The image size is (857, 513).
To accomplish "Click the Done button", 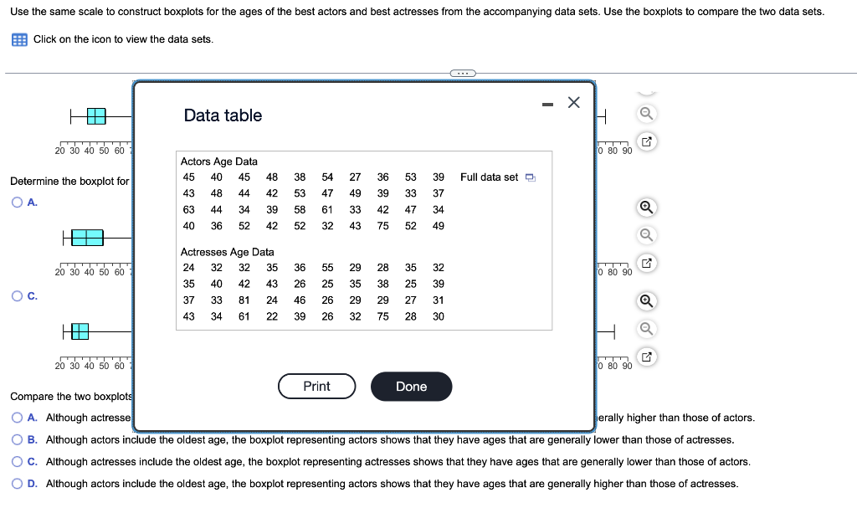I will coord(411,386).
